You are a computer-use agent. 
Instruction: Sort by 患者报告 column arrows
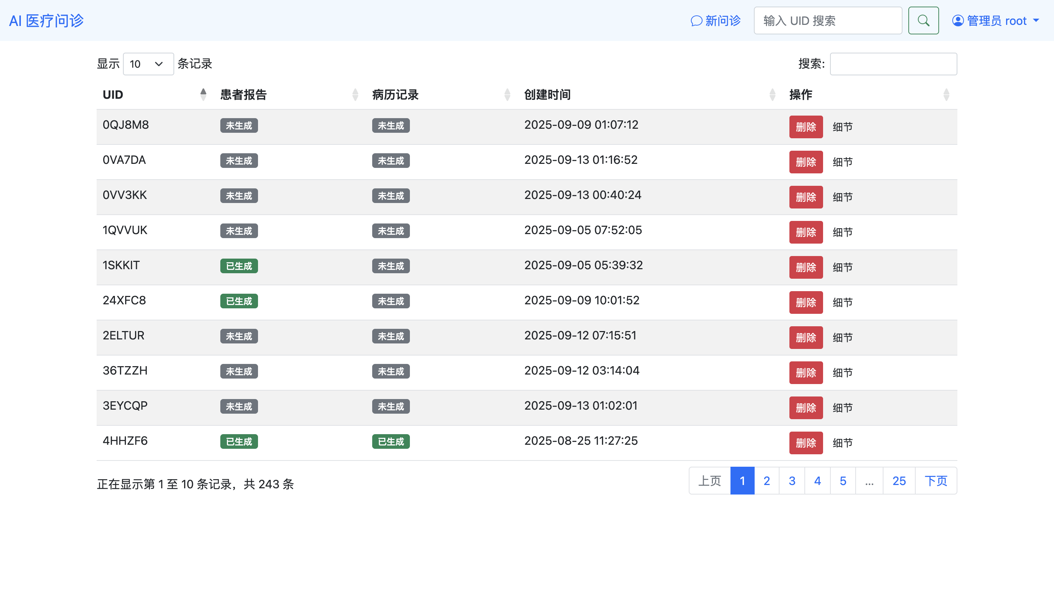click(x=355, y=94)
